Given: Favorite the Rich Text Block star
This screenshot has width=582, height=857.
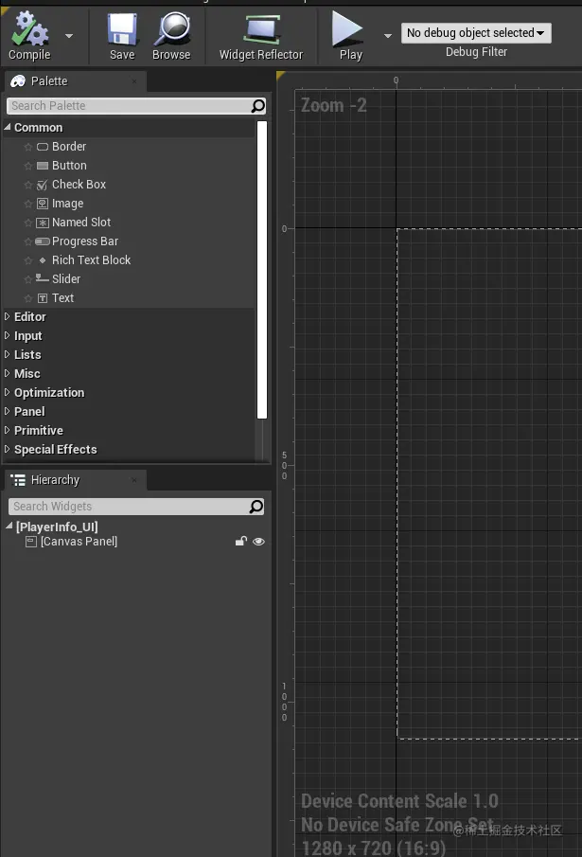Looking at the screenshot, I should (x=28, y=260).
